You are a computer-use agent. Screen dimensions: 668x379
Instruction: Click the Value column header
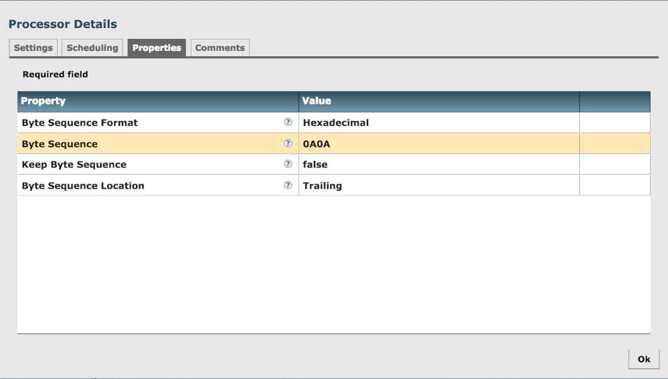pos(438,101)
